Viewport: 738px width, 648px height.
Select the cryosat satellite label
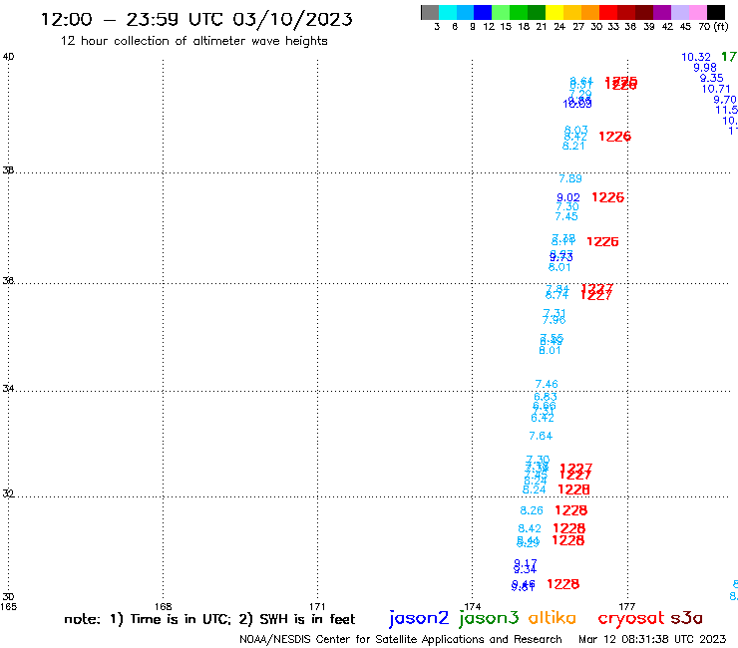pos(631,619)
